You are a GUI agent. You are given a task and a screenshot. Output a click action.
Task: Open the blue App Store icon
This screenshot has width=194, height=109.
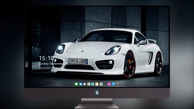[114, 84]
